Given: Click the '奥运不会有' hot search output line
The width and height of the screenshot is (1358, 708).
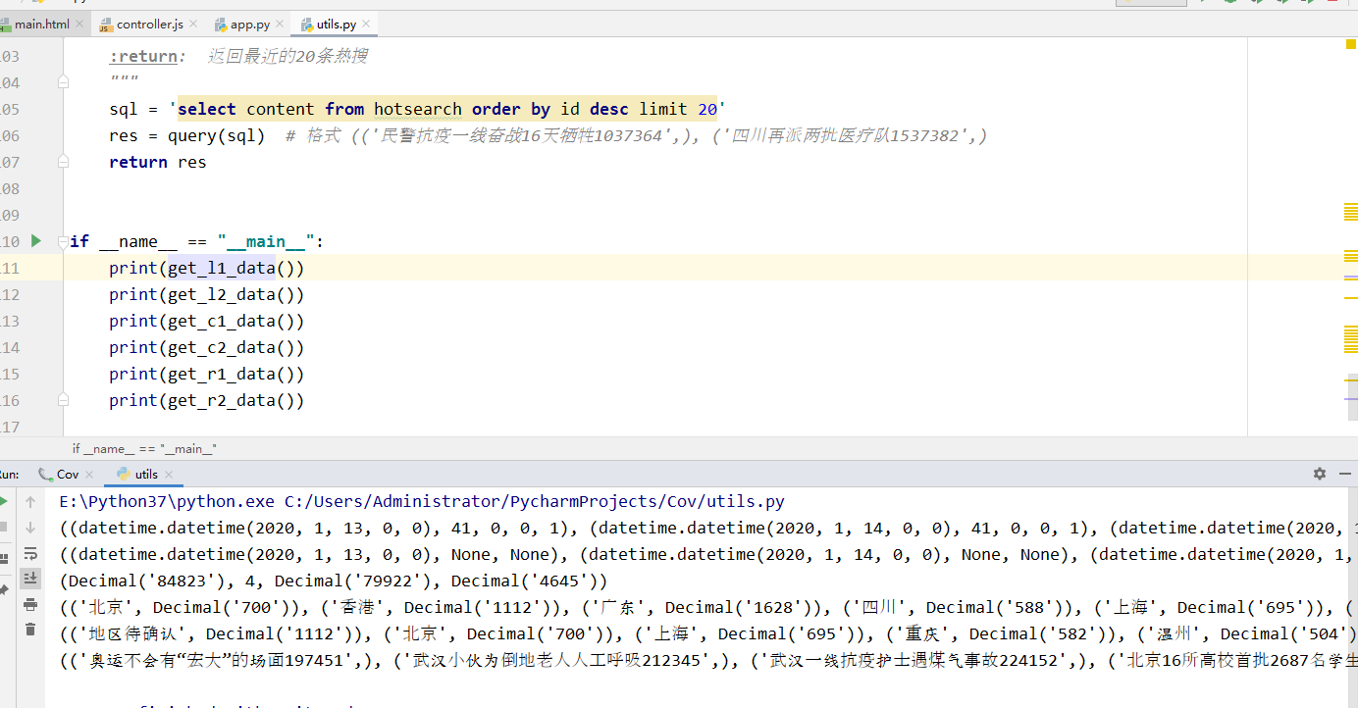Looking at the screenshot, I should pyautogui.click(x=708, y=660).
